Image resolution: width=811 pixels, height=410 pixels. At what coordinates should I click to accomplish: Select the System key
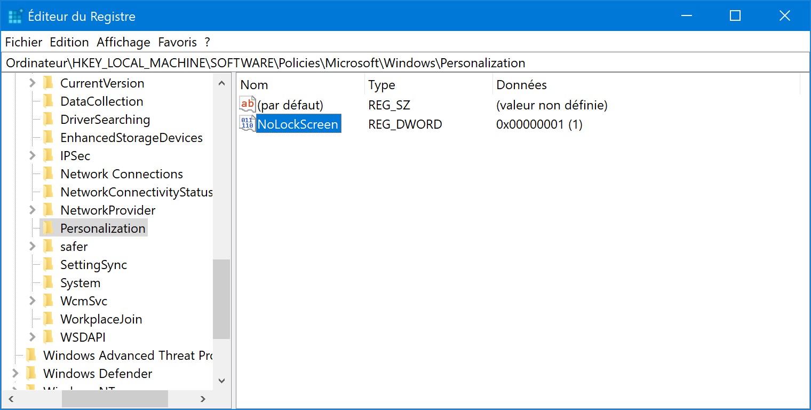81,283
